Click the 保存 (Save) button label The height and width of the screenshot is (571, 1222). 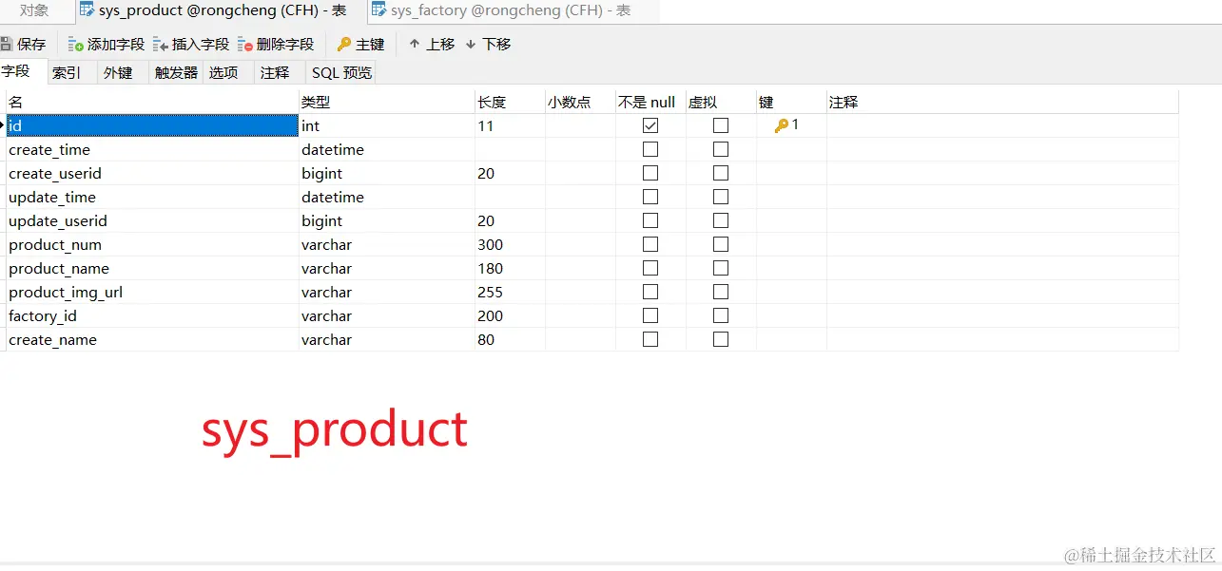[31, 44]
